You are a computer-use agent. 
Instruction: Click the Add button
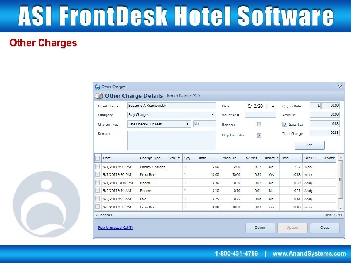310,145
